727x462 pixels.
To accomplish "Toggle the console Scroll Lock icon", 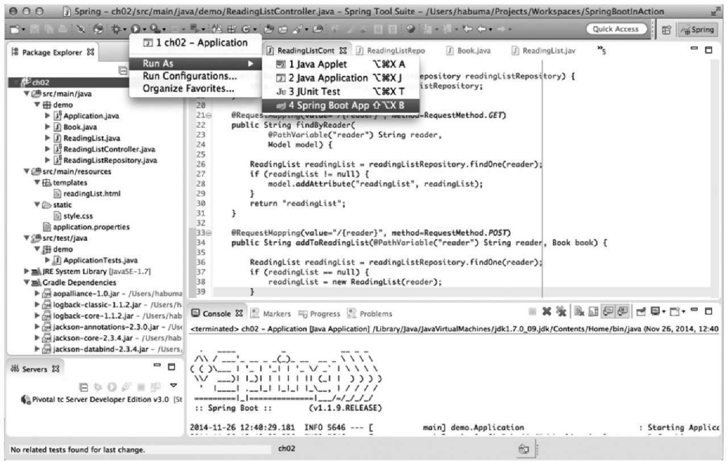I will [x=593, y=311].
